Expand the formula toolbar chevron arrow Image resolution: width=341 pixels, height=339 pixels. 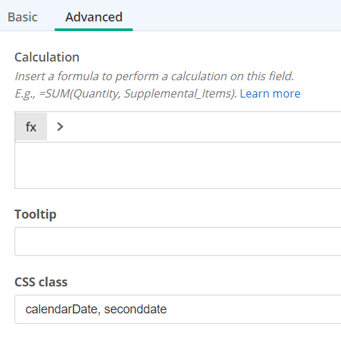[60, 127]
